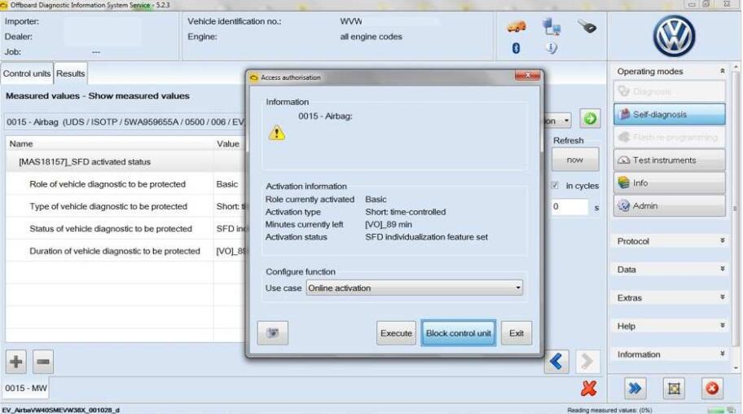The image size is (743, 414).
Task: Click the Execute button
Action: click(396, 333)
